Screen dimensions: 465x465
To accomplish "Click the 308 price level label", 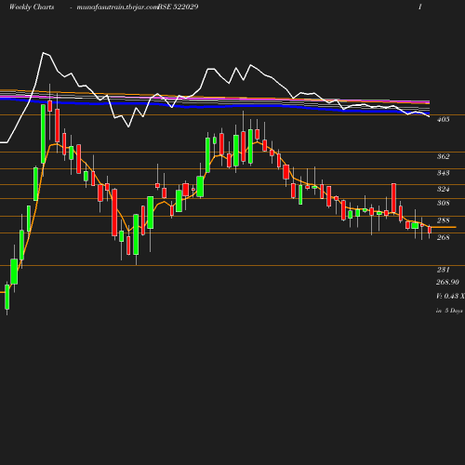I will pyautogui.click(x=443, y=203).
